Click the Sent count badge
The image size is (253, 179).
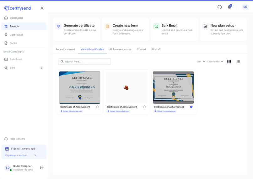[41, 68]
